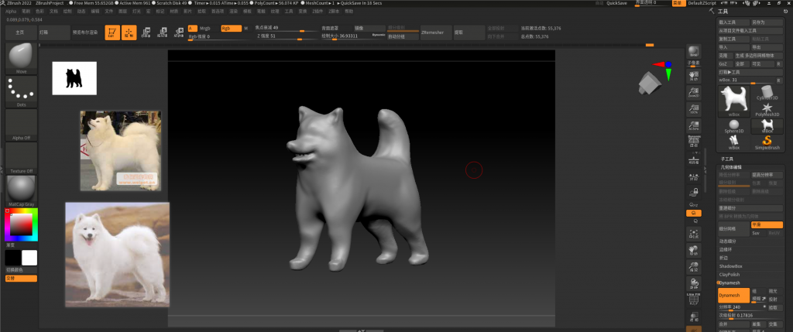Click the Zoom2D icon in right shelf
The height and width of the screenshot is (332, 793).
[694, 91]
